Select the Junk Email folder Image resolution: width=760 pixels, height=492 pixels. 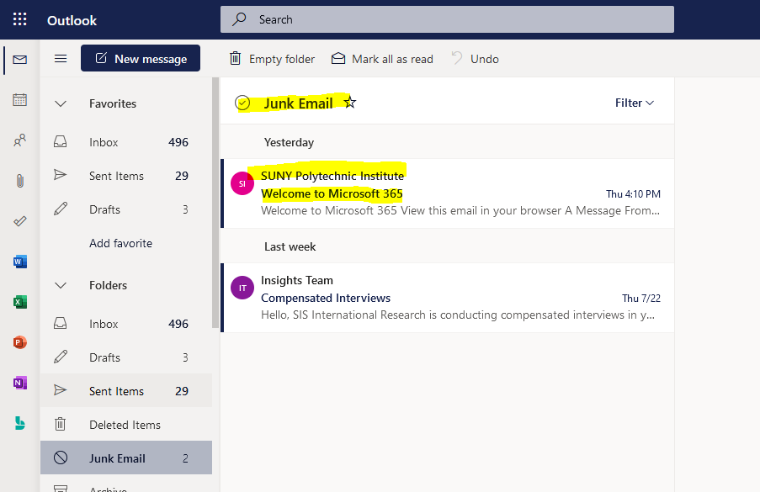click(126, 458)
